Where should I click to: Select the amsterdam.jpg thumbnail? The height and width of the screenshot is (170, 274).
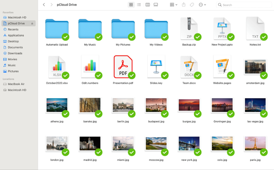pyautogui.click(x=255, y=67)
